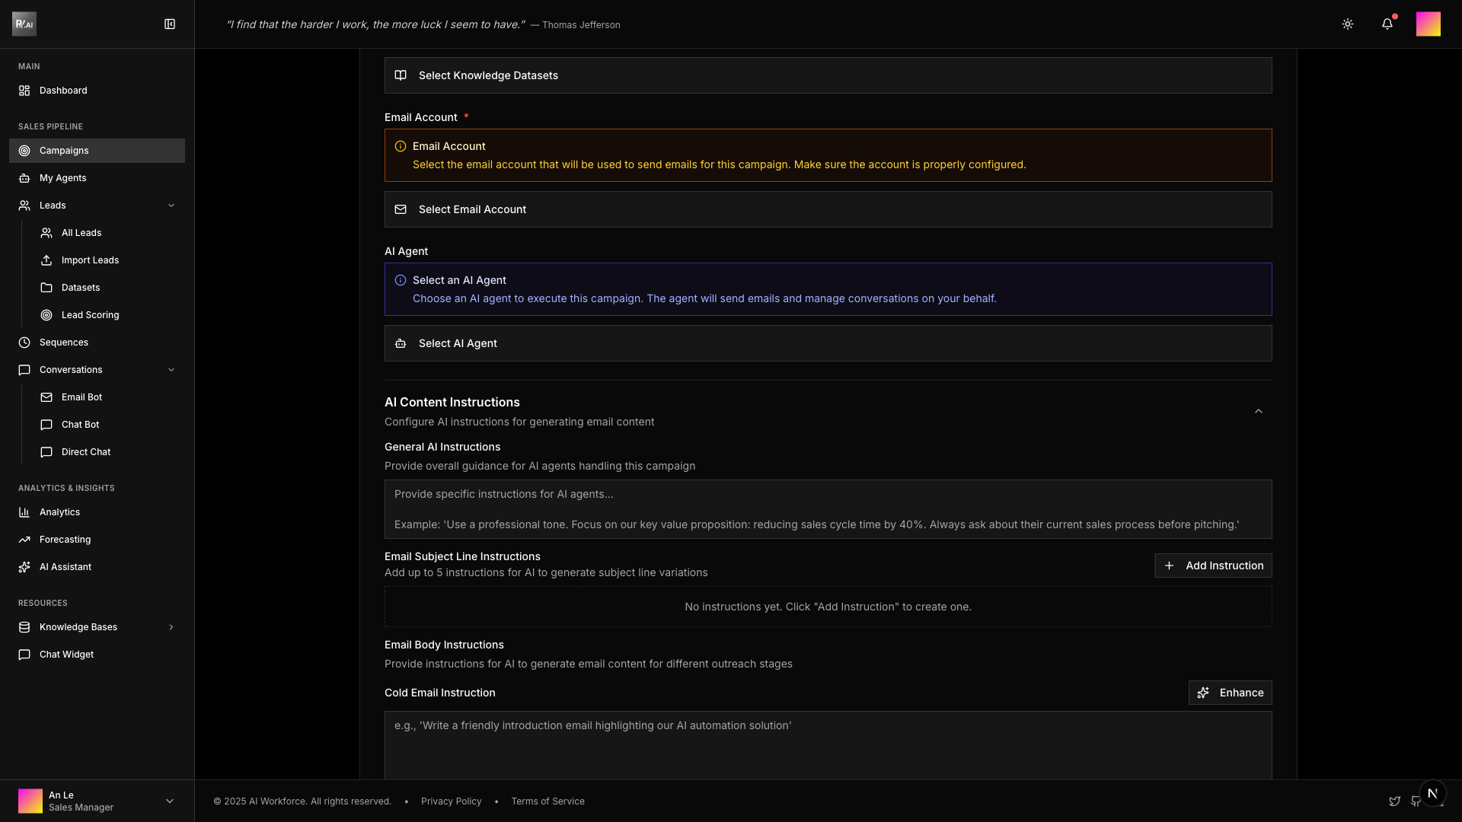Open the Select Email Account dropdown
Screen dimensions: 1462x822
(x=828, y=209)
